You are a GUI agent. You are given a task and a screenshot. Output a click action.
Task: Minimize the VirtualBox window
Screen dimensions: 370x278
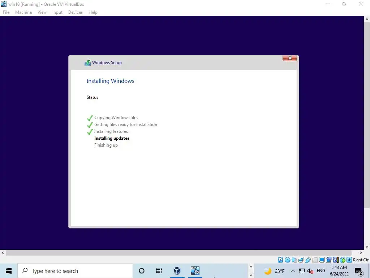tap(328, 4)
